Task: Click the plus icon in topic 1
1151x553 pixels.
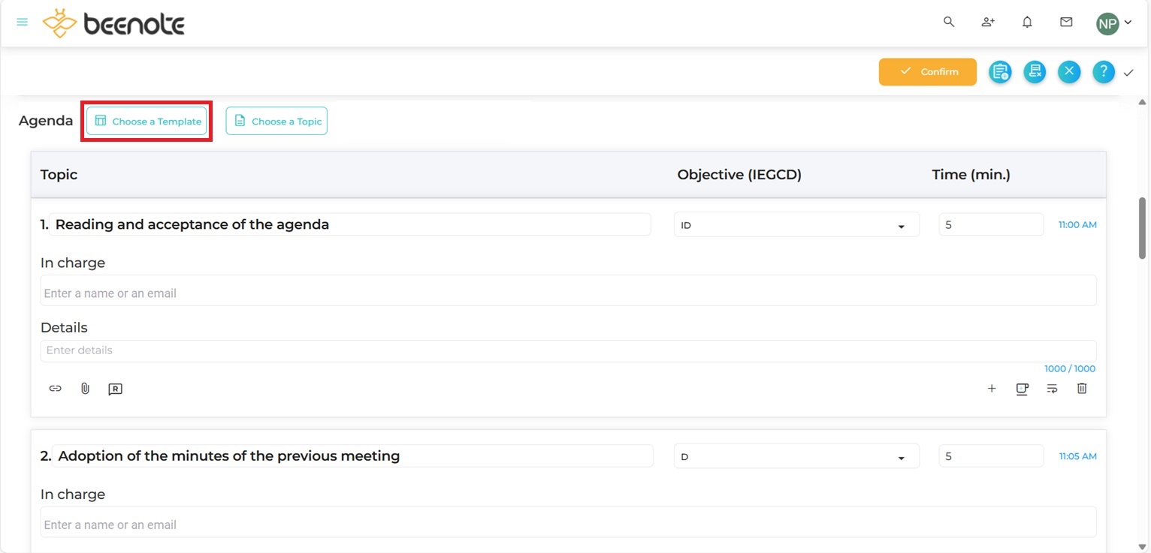Action: (x=992, y=389)
